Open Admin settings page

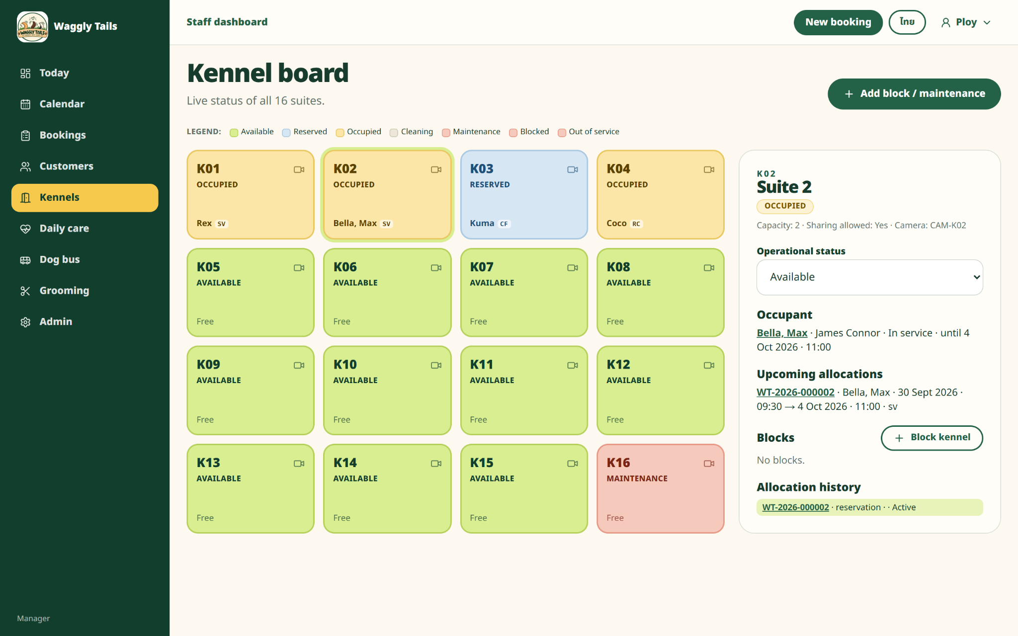[85, 322]
